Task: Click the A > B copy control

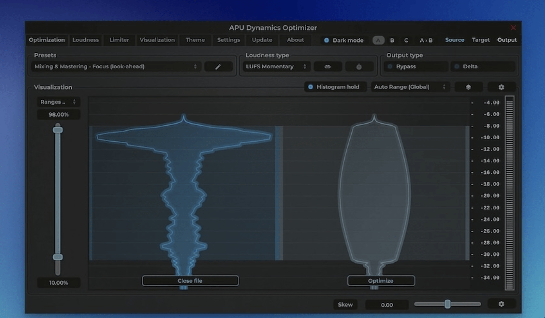Action: coord(427,40)
